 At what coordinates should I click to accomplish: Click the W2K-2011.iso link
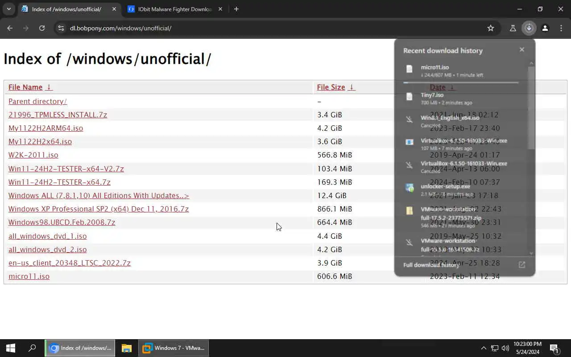click(33, 155)
